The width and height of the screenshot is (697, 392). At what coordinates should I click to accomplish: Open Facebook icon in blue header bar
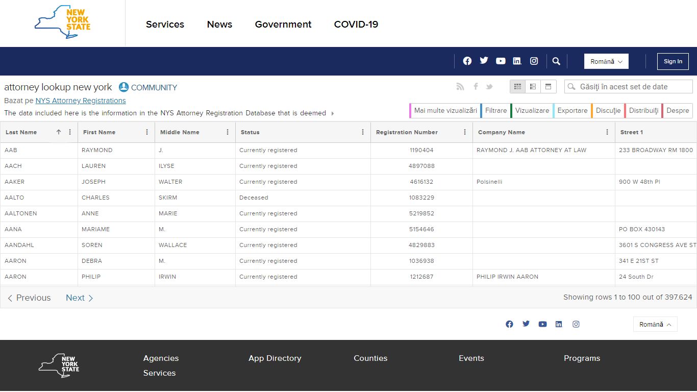tap(467, 61)
